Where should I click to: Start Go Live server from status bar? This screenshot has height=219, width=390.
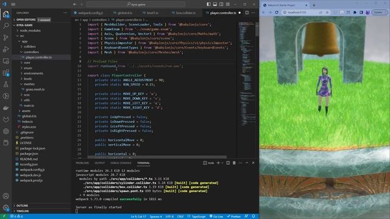coord(216,217)
